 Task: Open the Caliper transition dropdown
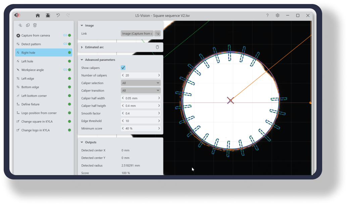[x=141, y=91]
